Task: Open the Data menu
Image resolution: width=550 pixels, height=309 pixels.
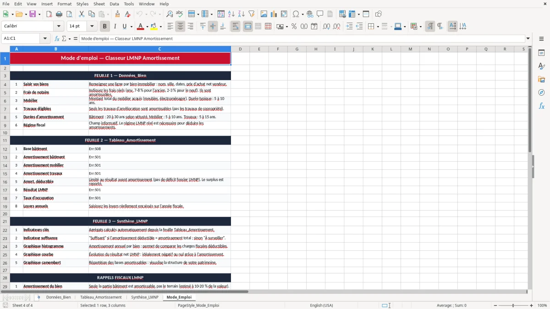Action: [114, 4]
